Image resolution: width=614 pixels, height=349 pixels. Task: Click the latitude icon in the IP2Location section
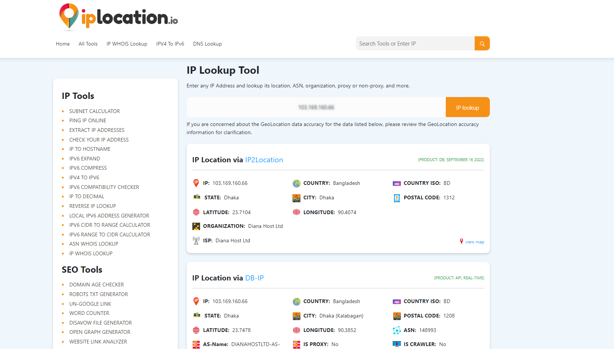196,212
